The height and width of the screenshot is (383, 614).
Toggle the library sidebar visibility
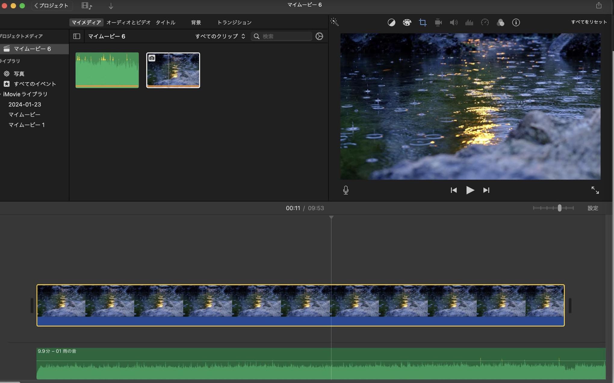pyautogui.click(x=76, y=36)
